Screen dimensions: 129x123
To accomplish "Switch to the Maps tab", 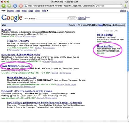I will [31, 11].
